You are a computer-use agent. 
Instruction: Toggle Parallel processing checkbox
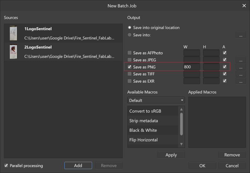(6, 165)
